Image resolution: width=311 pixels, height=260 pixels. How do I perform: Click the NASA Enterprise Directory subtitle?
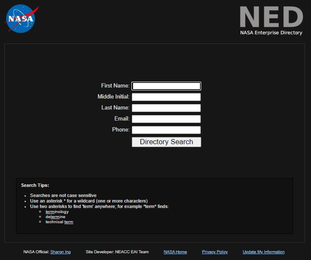pyautogui.click(x=271, y=33)
